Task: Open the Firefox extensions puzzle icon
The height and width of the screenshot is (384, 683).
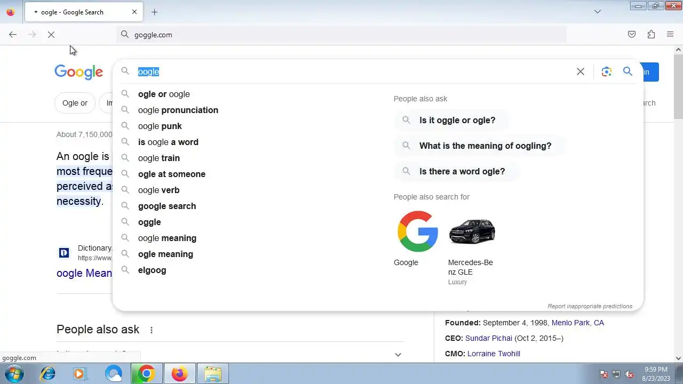Action: pyautogui.click(x=651, y=35)
